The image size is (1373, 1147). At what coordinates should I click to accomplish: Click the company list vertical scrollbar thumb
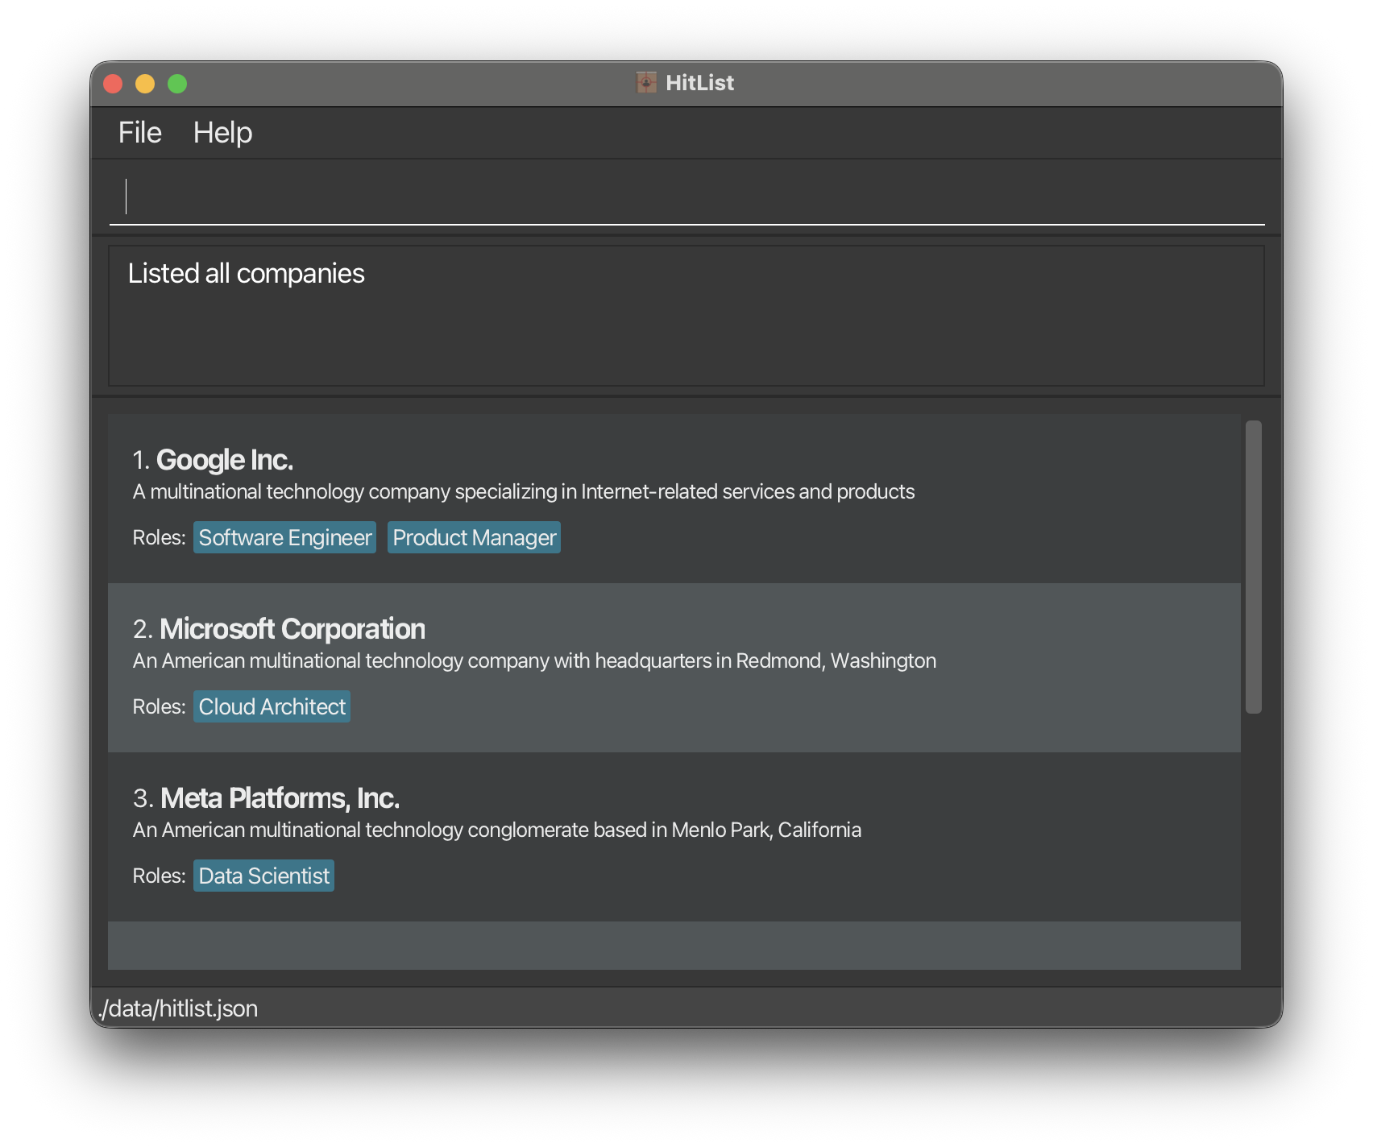click(x=1253, y=567)
